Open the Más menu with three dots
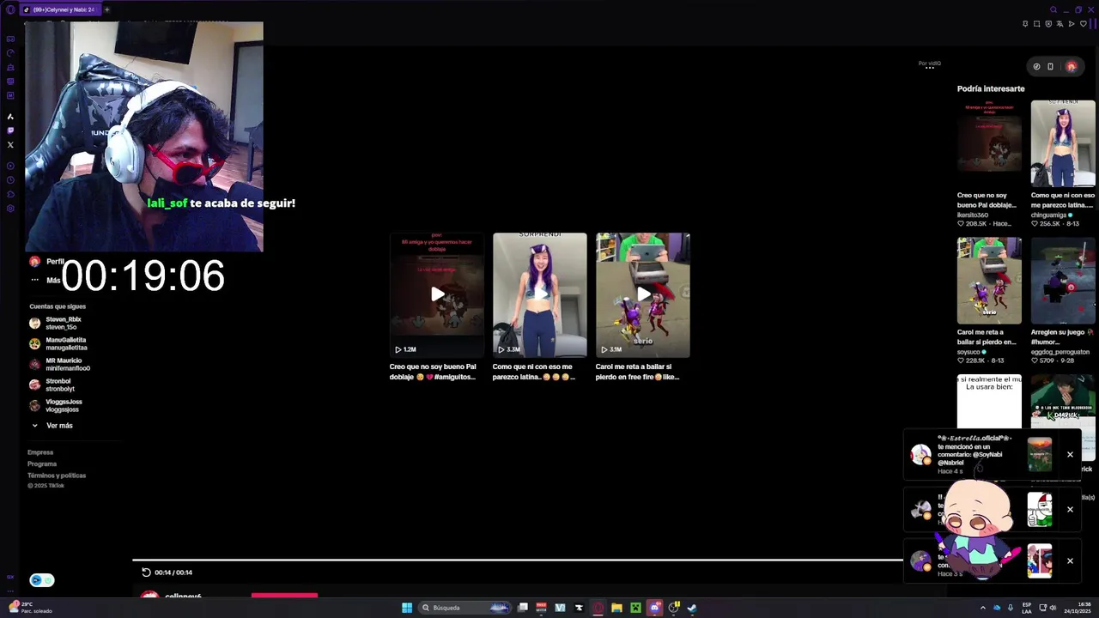The height and width of the screenshot is (618, 1099). coord(45,280)
